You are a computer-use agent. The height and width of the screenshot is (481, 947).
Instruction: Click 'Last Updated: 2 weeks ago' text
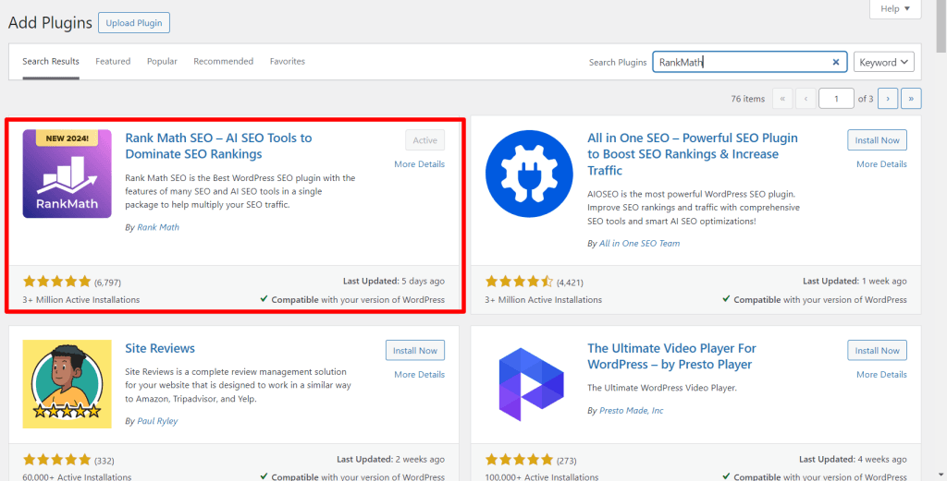[391, 459]
